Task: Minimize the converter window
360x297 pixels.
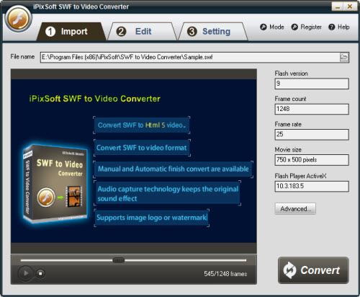Action: click(x=338, y=6)
